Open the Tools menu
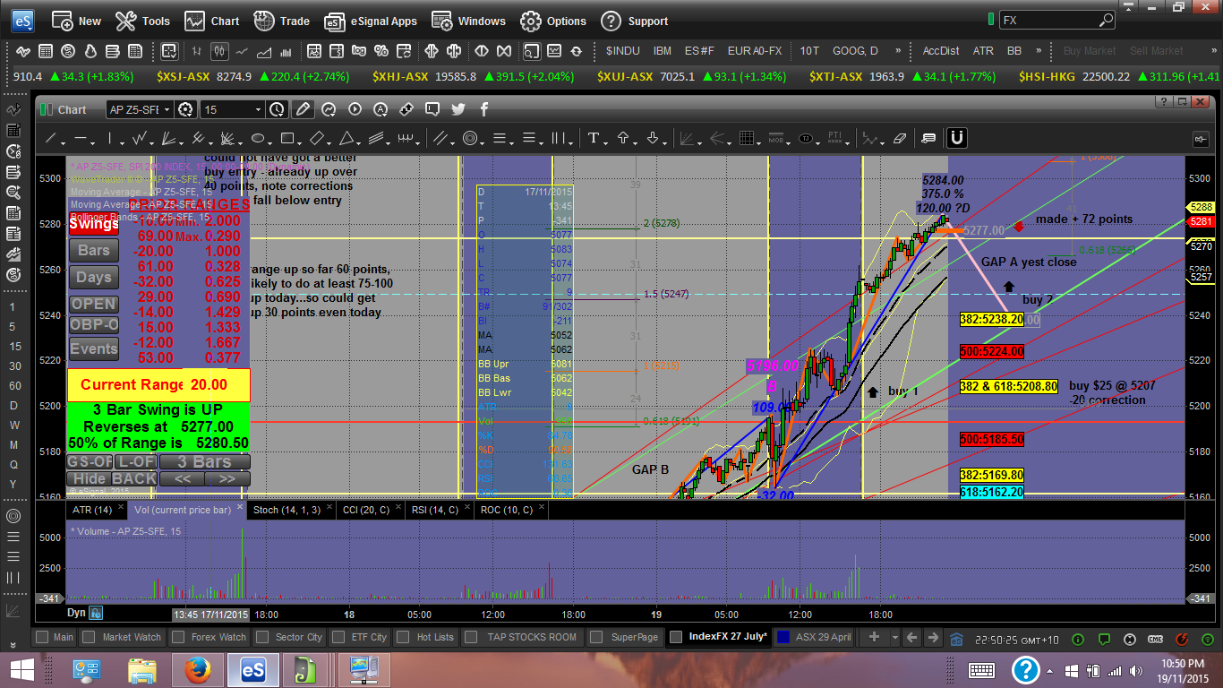1223x688 pixels. click(143, 21)
